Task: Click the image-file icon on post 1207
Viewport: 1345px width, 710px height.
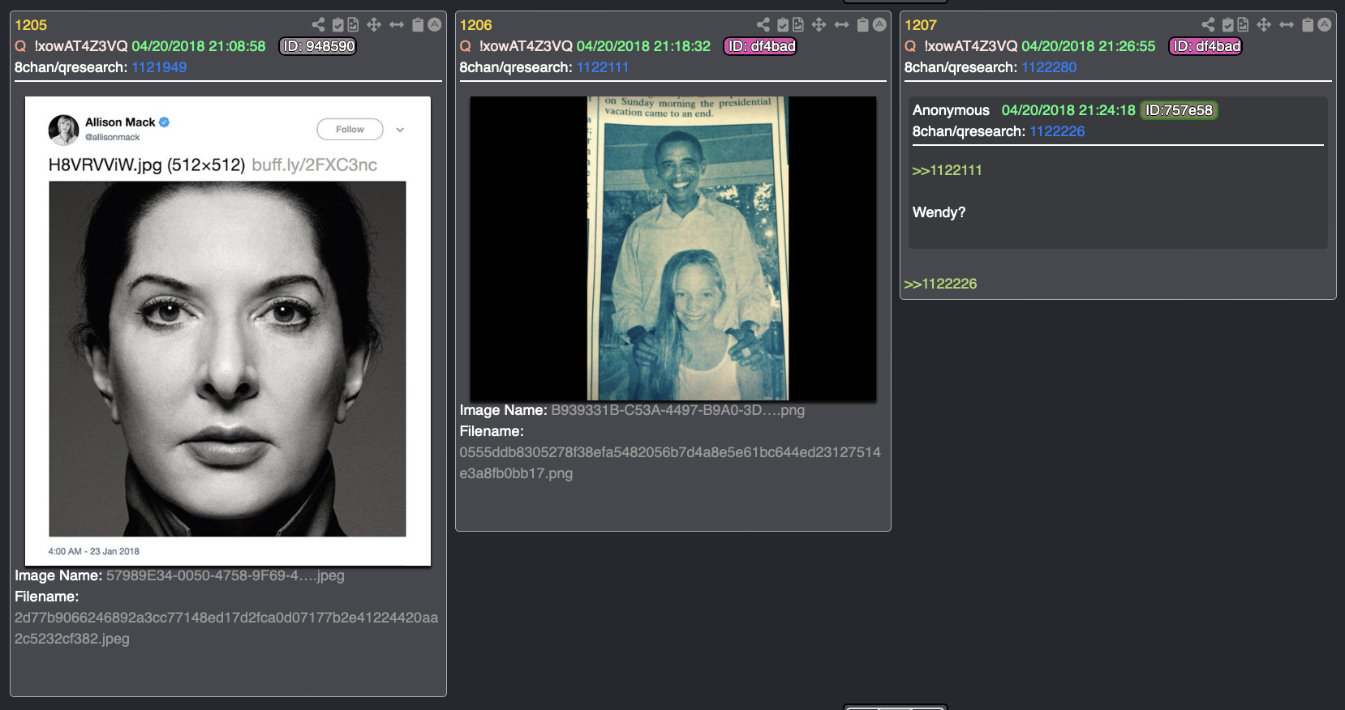Action: pos(1243,24)
